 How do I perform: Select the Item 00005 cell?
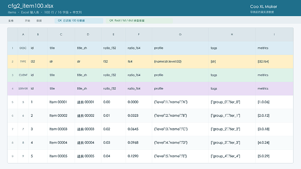(61, 156)
